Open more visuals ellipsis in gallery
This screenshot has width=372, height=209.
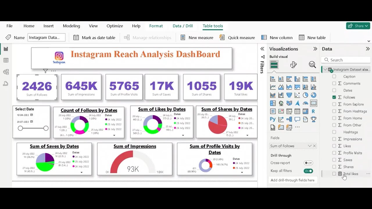click(x=297, y=127)
